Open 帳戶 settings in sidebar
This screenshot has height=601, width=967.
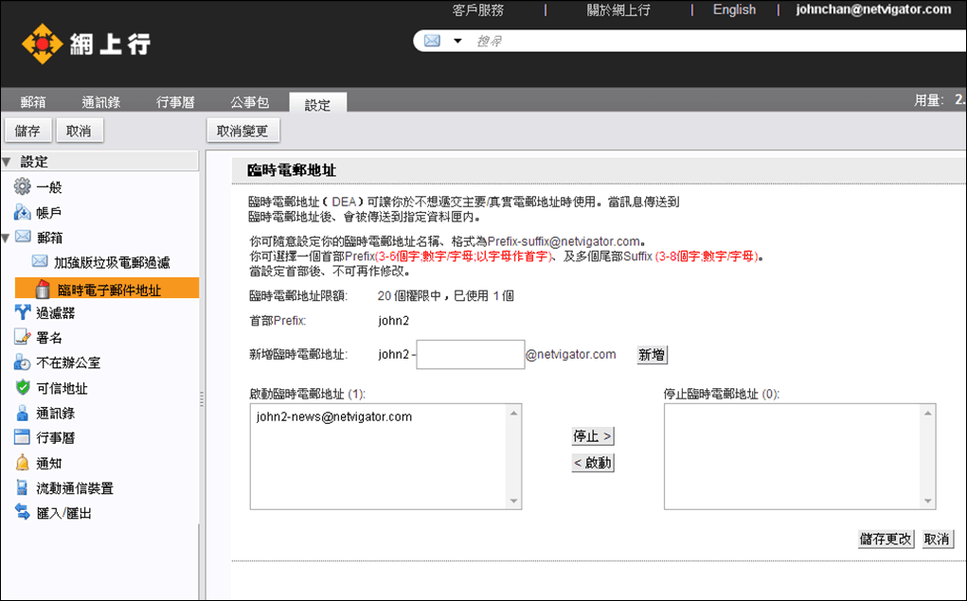point(48,213)
